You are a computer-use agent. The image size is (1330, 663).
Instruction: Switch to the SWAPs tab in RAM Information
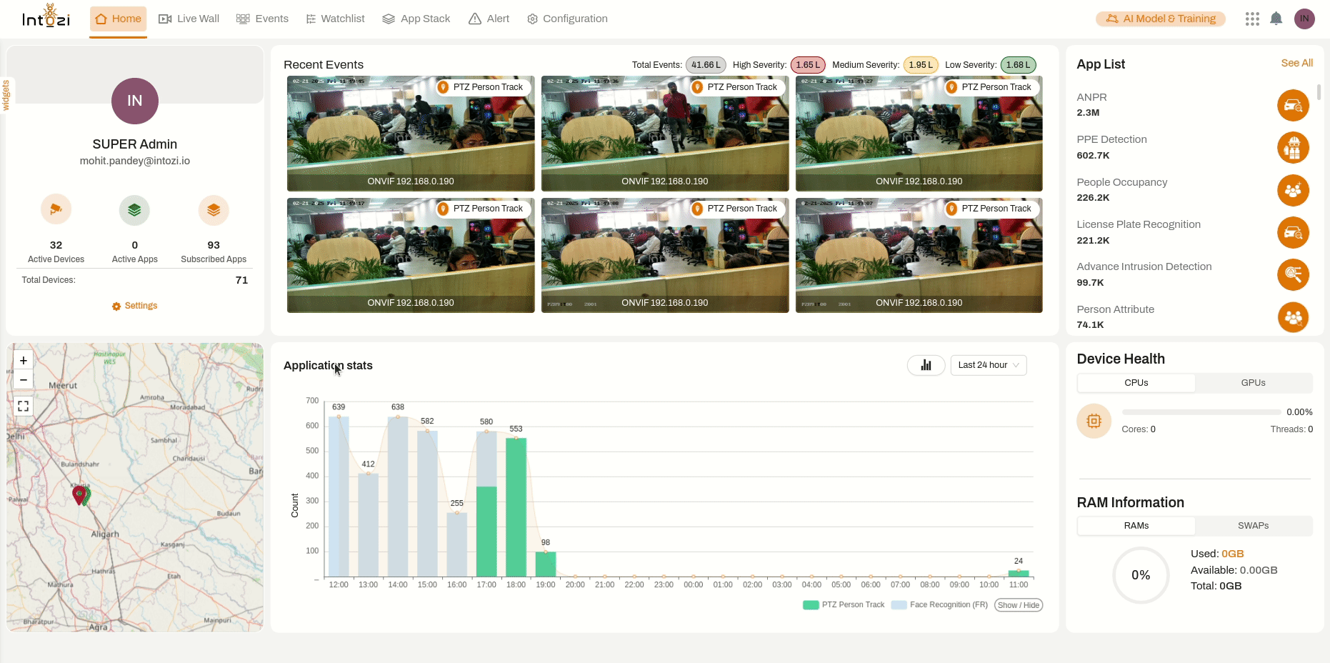(1252, 526)
